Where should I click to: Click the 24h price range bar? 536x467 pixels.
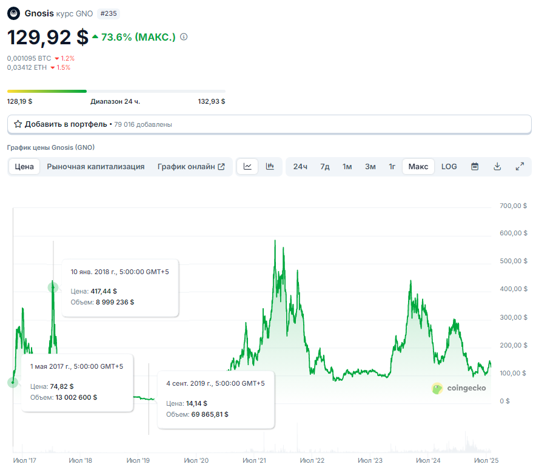(116, 92)
